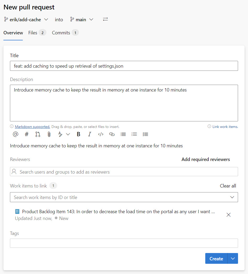The image size is (248, 274).
Task: Focus the pull request Title field
Action: (x=124, y=66)
